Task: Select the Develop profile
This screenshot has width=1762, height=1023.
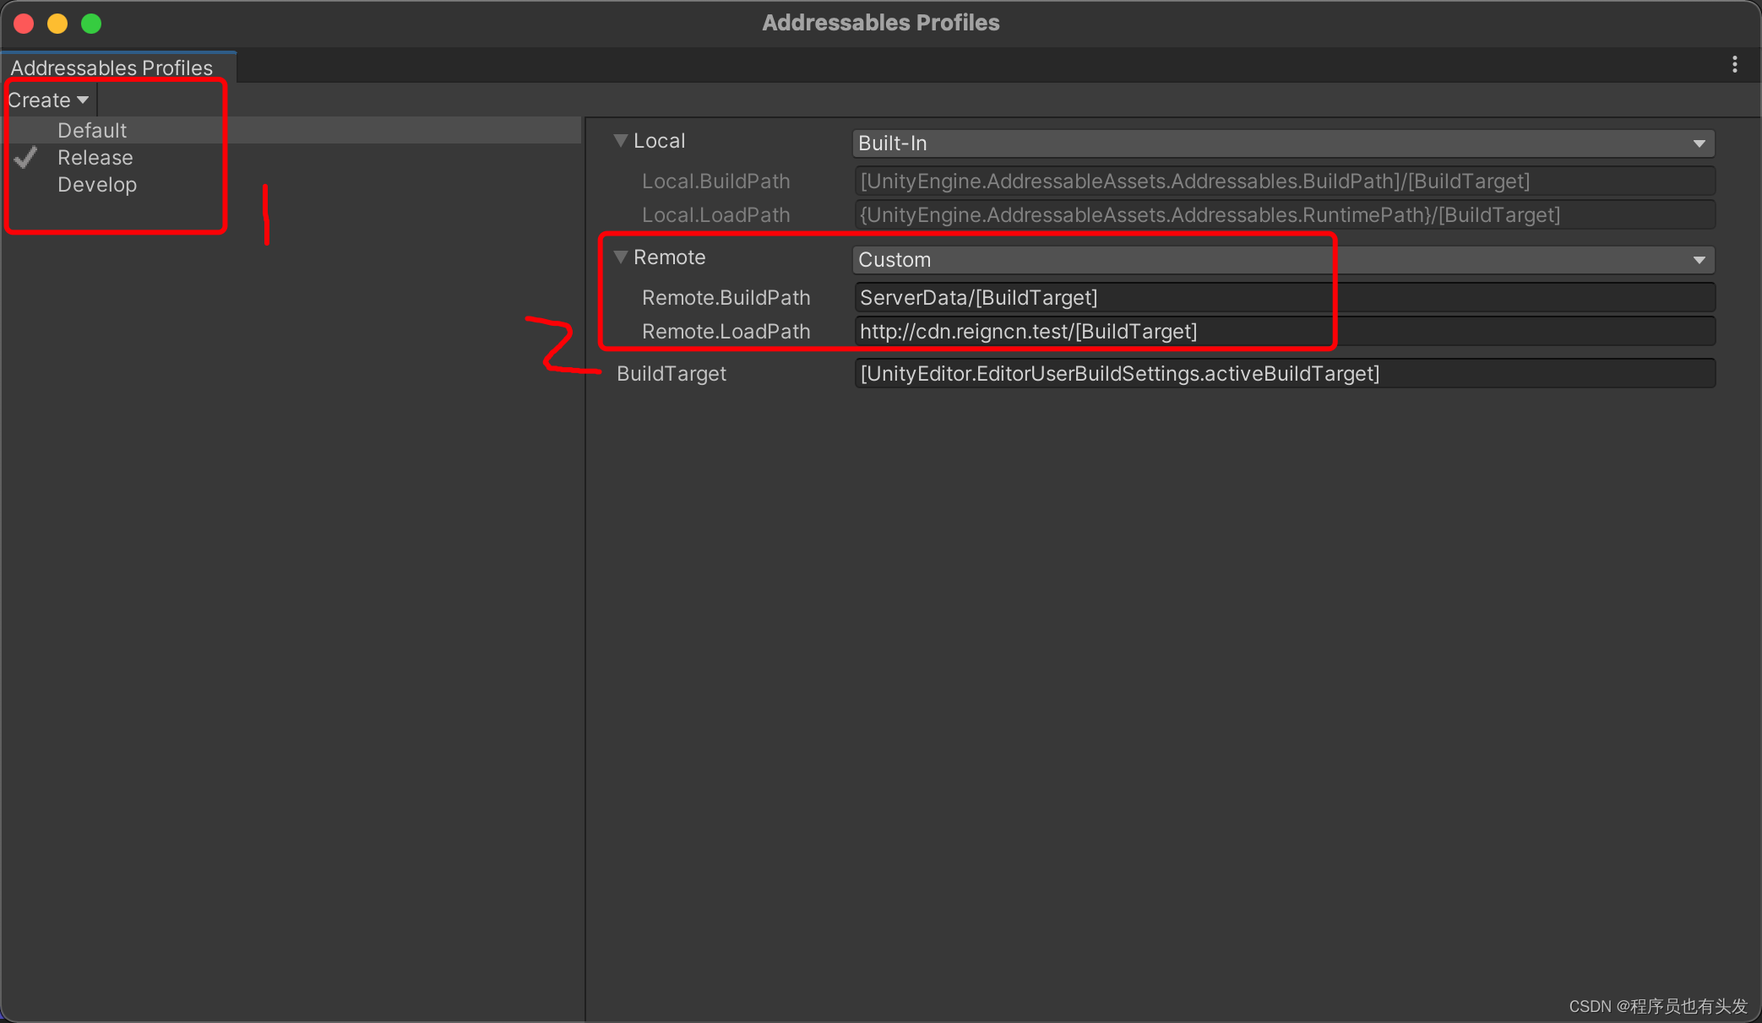Action: pos(97,184)
